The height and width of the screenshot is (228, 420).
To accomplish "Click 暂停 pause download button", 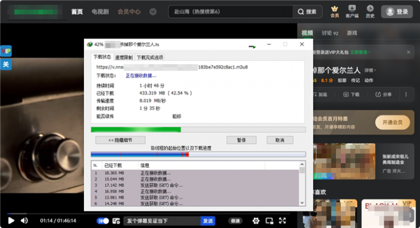I will (x=241, y=140).
